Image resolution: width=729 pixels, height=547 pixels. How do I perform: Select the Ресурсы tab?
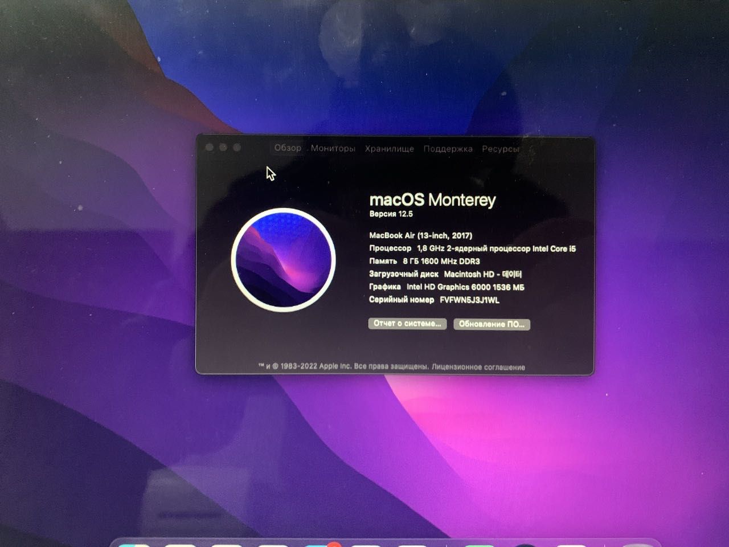click(x=501, y=149)
